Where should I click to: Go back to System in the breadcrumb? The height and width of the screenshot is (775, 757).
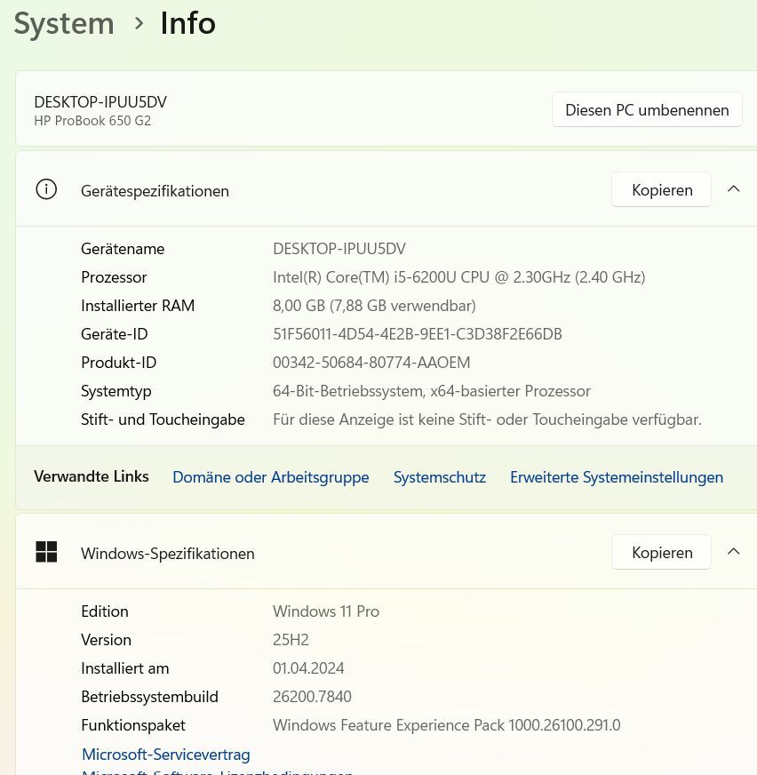point(64,23)
